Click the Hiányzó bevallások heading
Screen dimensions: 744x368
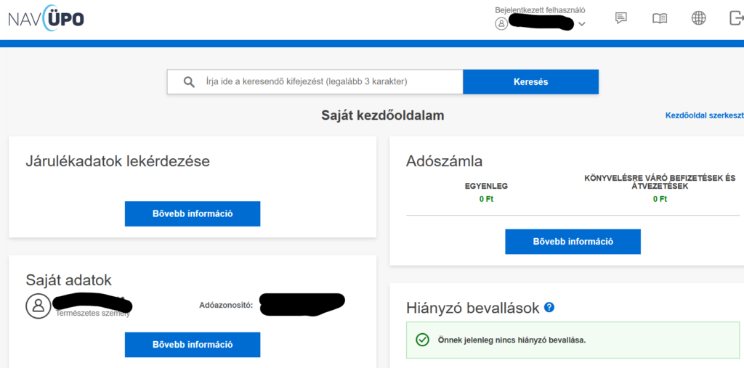pos(472,308)
